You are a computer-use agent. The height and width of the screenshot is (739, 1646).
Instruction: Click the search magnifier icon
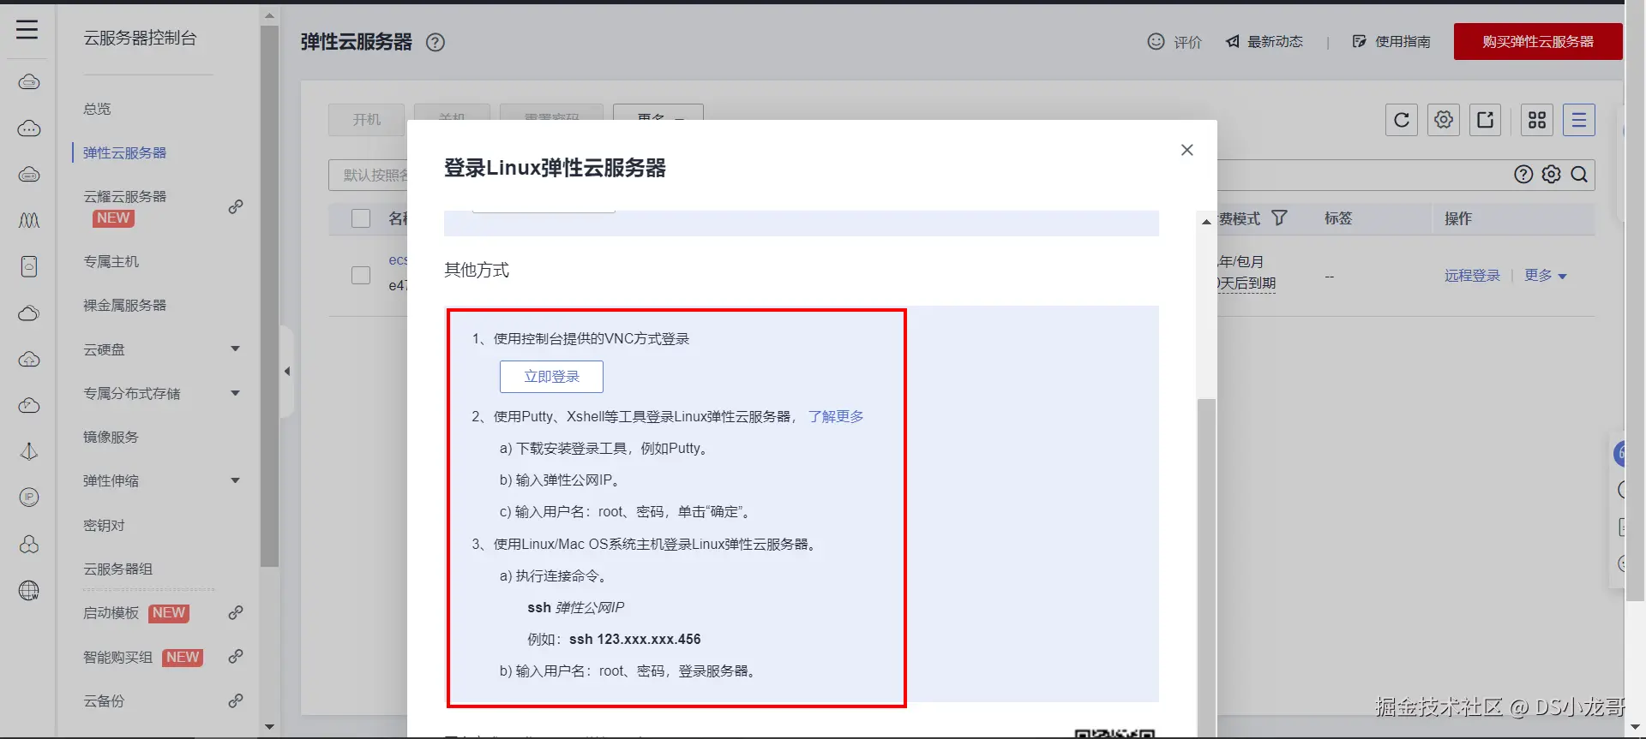pyautogui.click(x=1579, y=175)
